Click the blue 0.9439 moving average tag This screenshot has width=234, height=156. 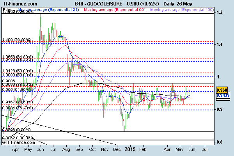pyautogui.click(x=223, y=95)
